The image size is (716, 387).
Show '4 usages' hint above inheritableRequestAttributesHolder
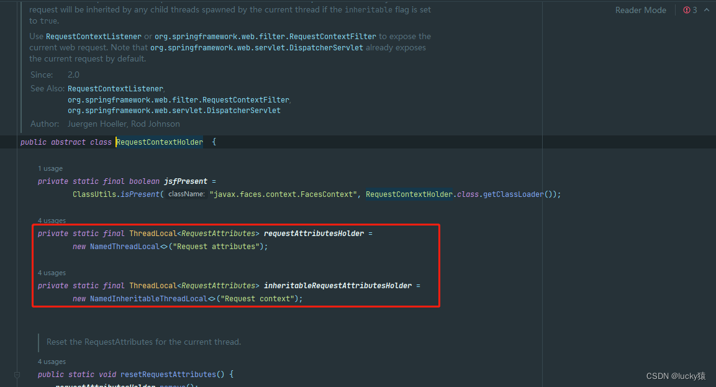pyautogui.click(x=52, y=273)
